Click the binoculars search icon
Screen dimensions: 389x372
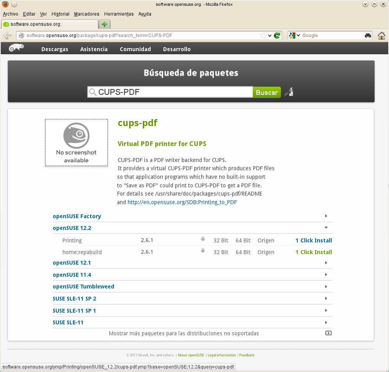click(368, 36)
